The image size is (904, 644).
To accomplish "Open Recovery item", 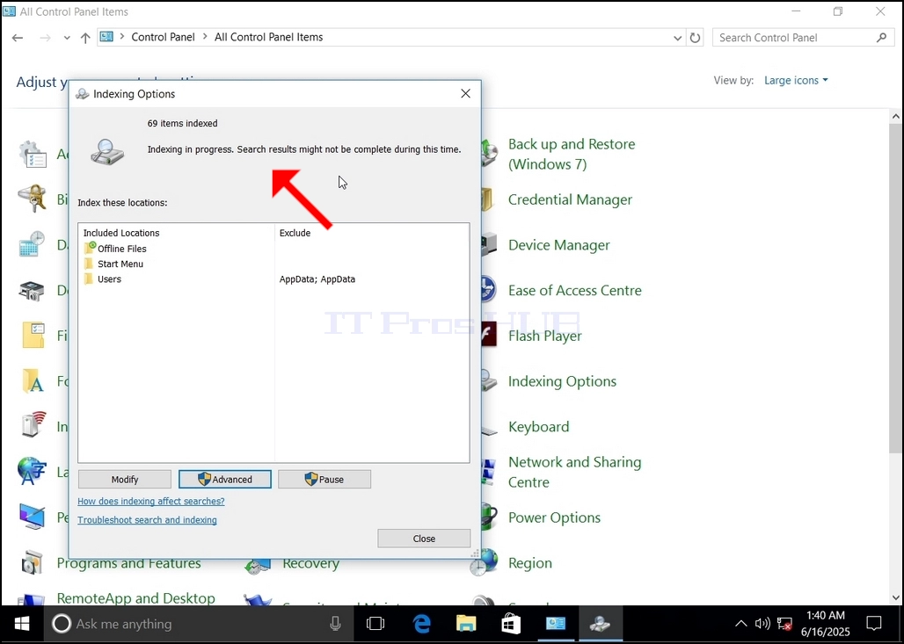I will coord(310,563).
